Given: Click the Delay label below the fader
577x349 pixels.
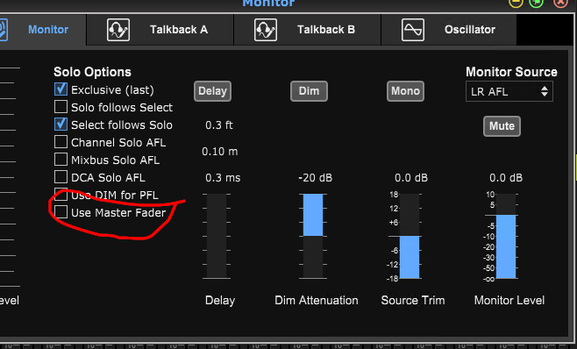Looking at the screenshot, I should coord(220,301).
